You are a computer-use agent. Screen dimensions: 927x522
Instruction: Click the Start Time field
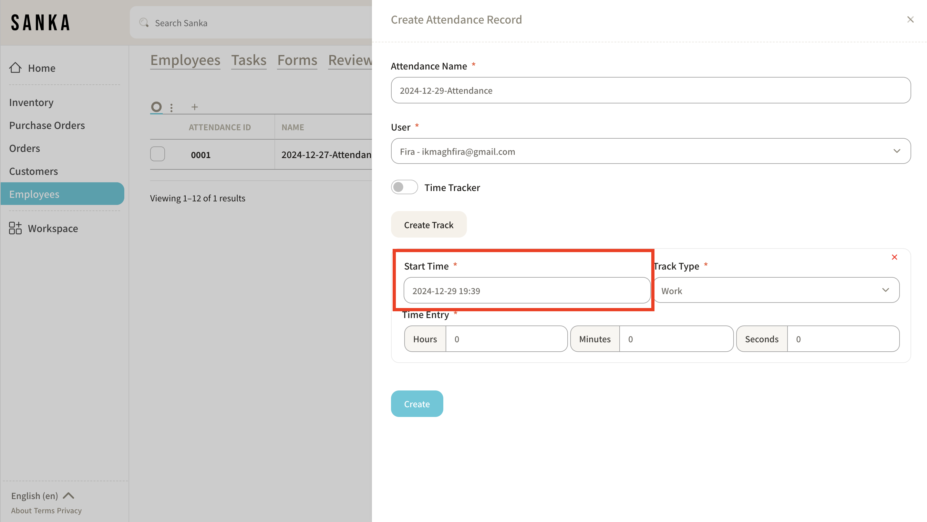527,290
